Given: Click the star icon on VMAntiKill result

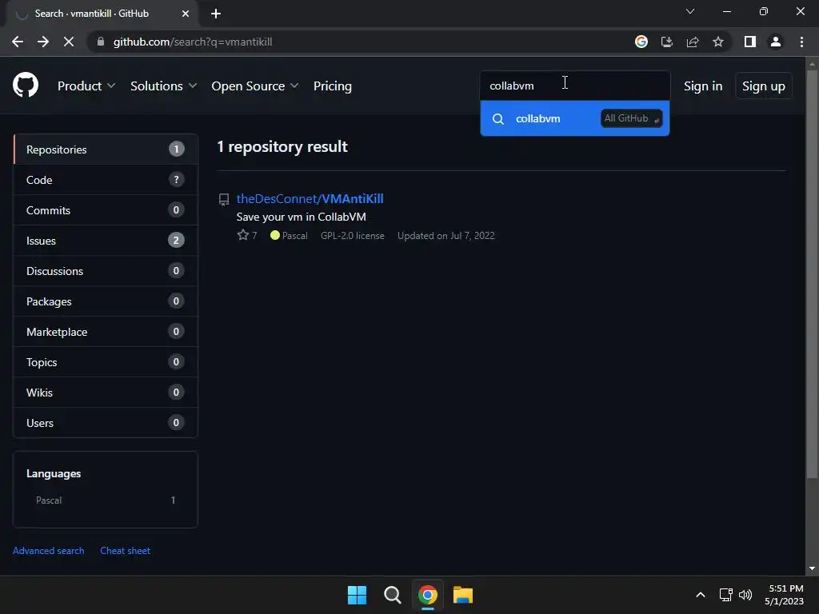Looking at the screenshot, I should (x=243, y=235).
